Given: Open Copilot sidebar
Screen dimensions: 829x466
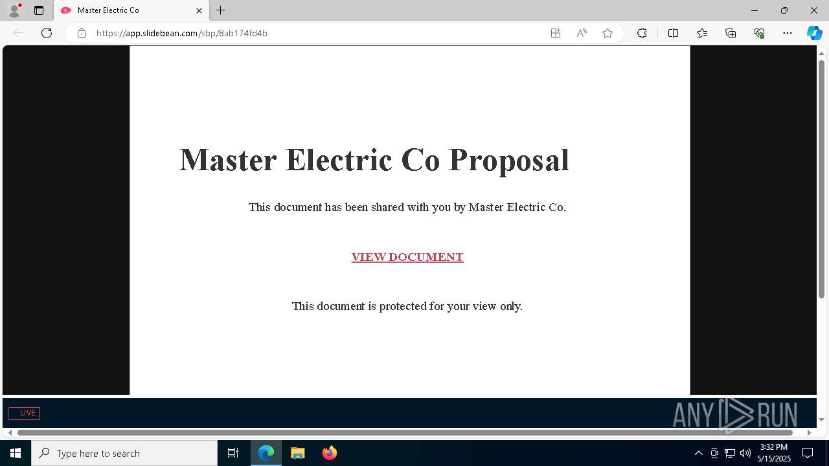Looking at the screenshot, I should tap(814, 33).
